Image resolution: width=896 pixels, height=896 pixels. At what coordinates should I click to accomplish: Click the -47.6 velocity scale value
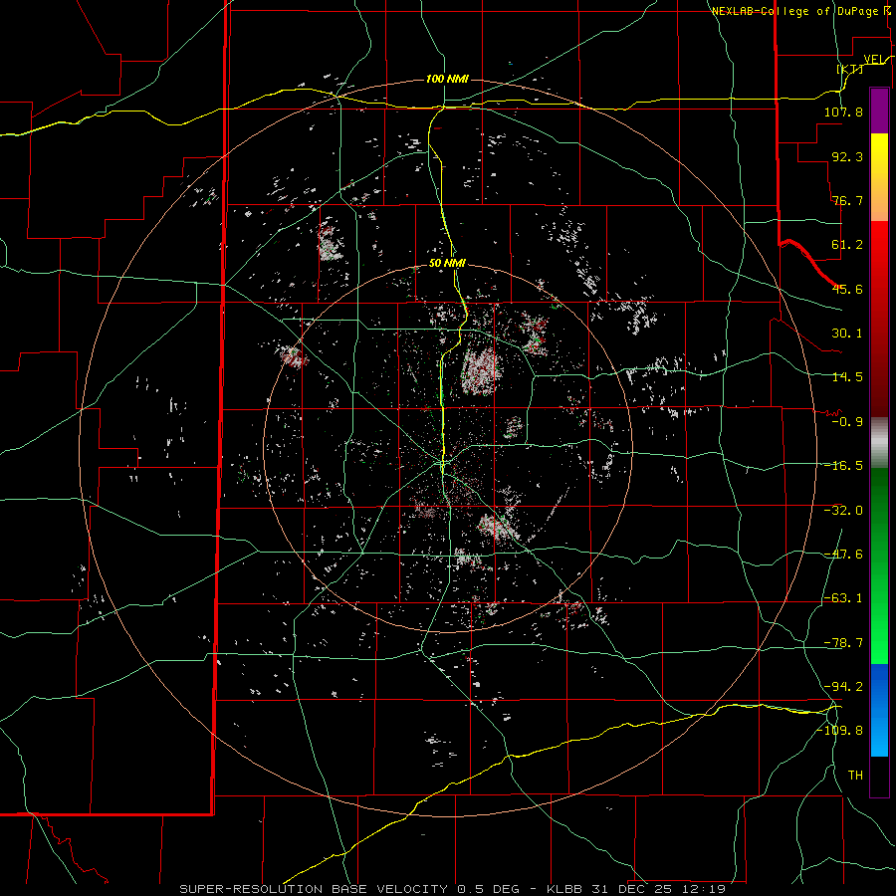point(843,555)
